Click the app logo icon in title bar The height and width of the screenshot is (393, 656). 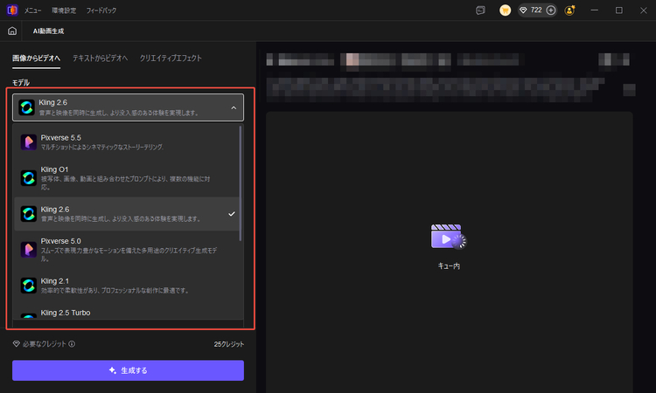[12, 10]
